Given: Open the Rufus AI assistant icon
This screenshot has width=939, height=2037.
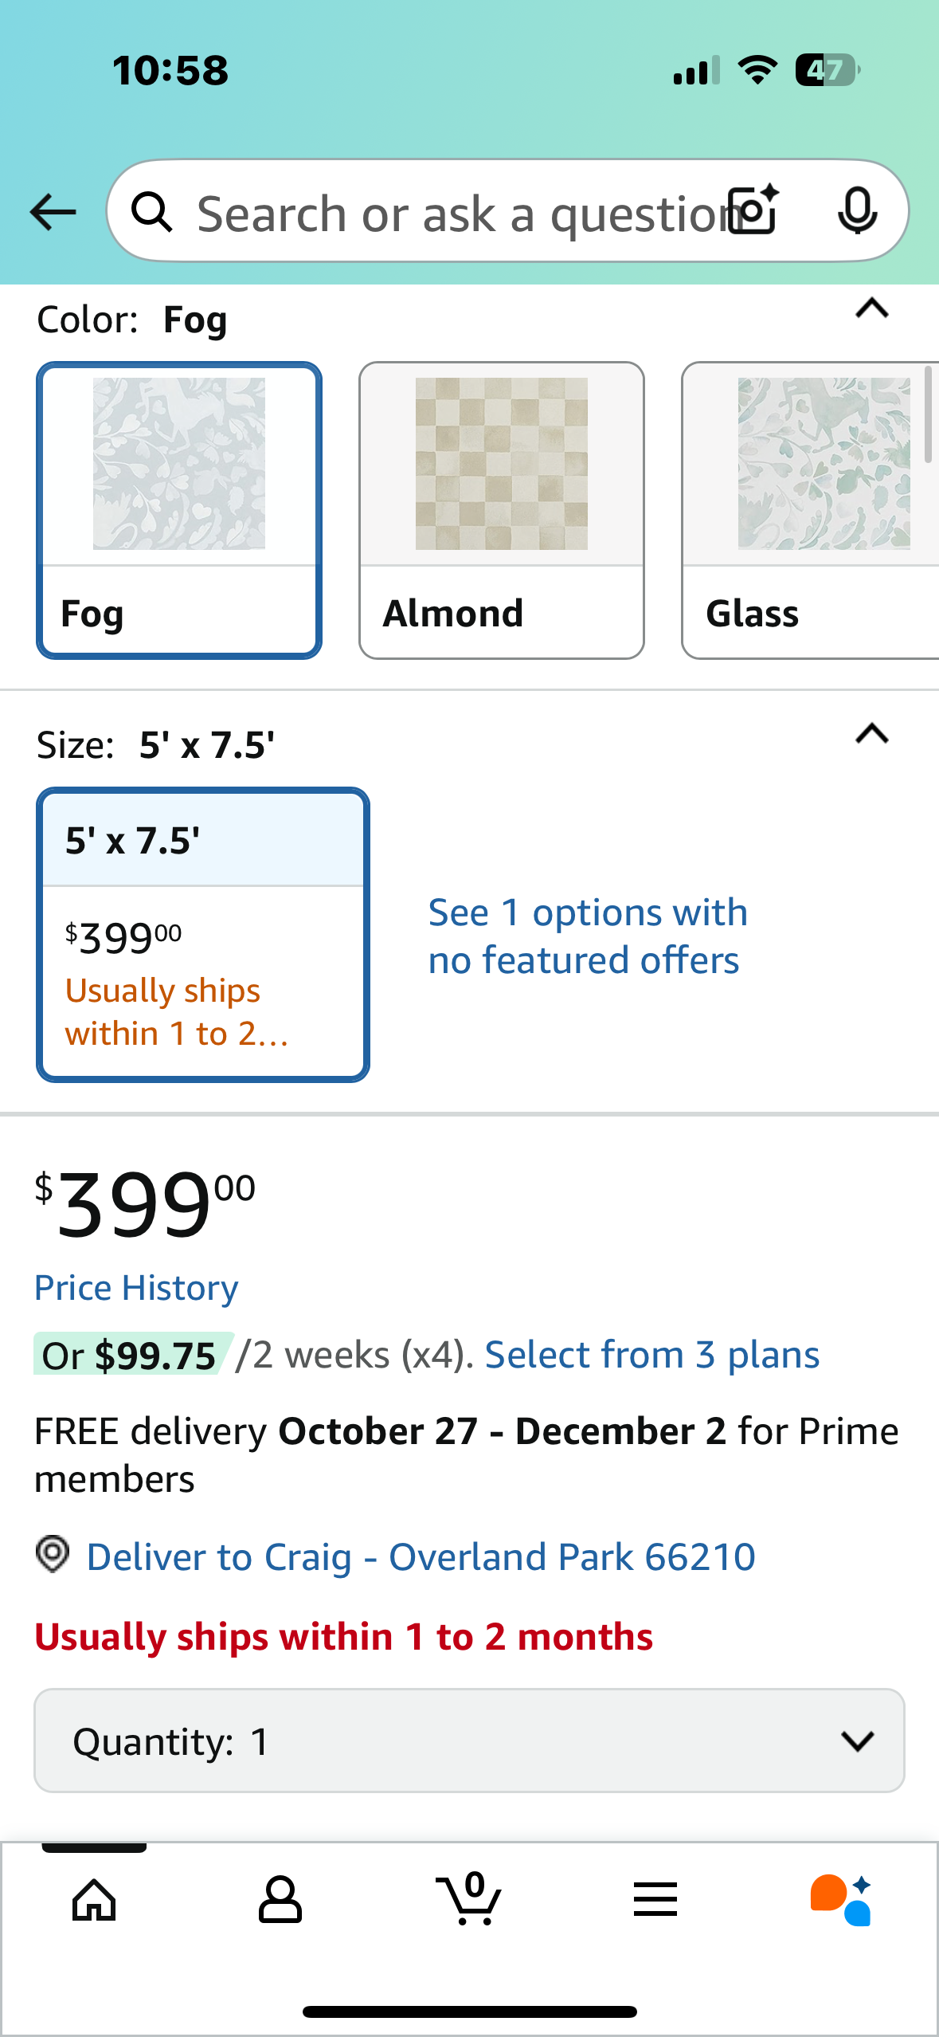Looking at the screenshot, I should [x=841, y=1900].
